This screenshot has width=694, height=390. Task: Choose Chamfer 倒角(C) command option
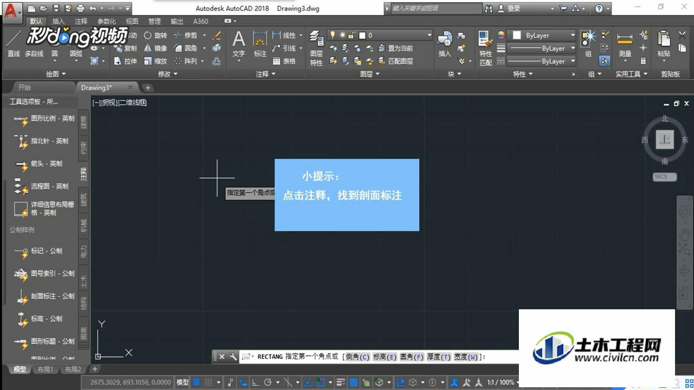(x=358, y=356)
